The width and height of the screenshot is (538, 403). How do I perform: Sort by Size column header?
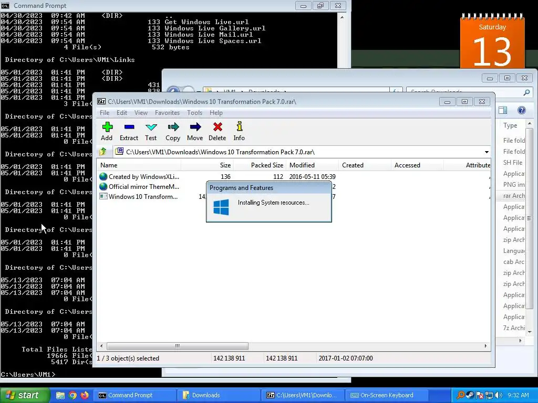click(x=207, y=165)
